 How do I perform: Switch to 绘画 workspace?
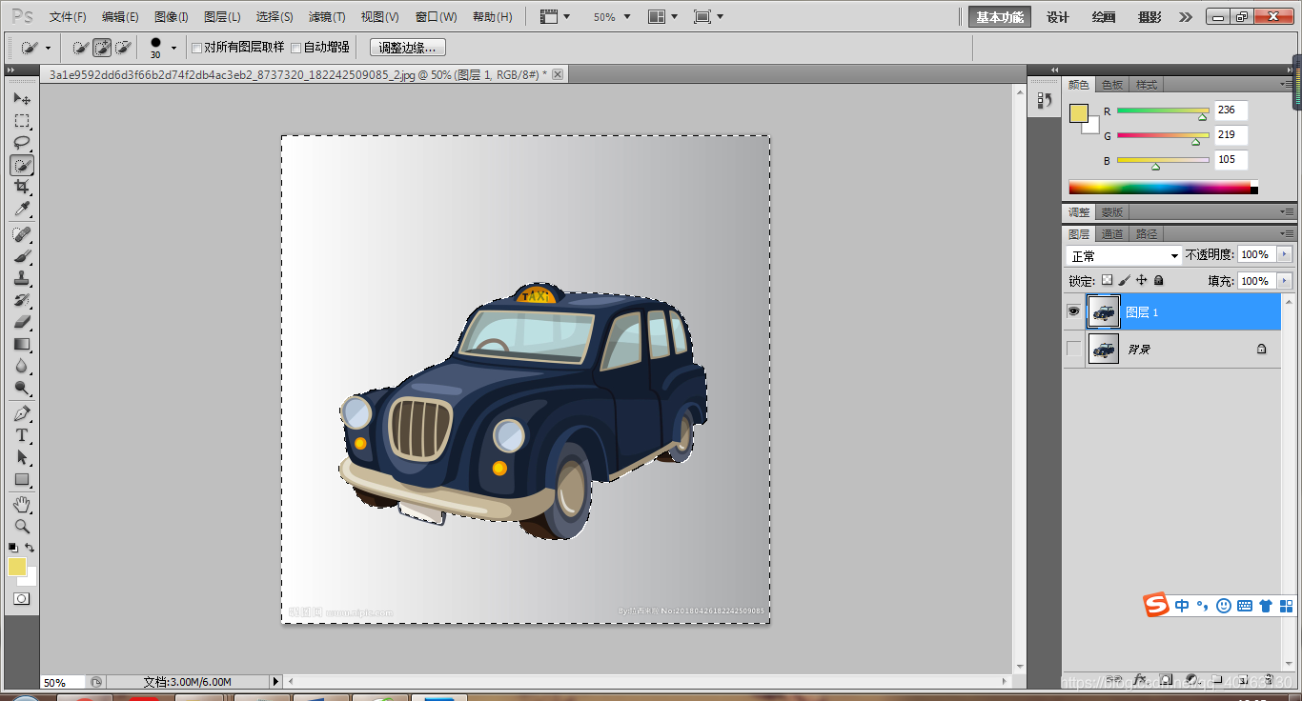coord(1104,17)
